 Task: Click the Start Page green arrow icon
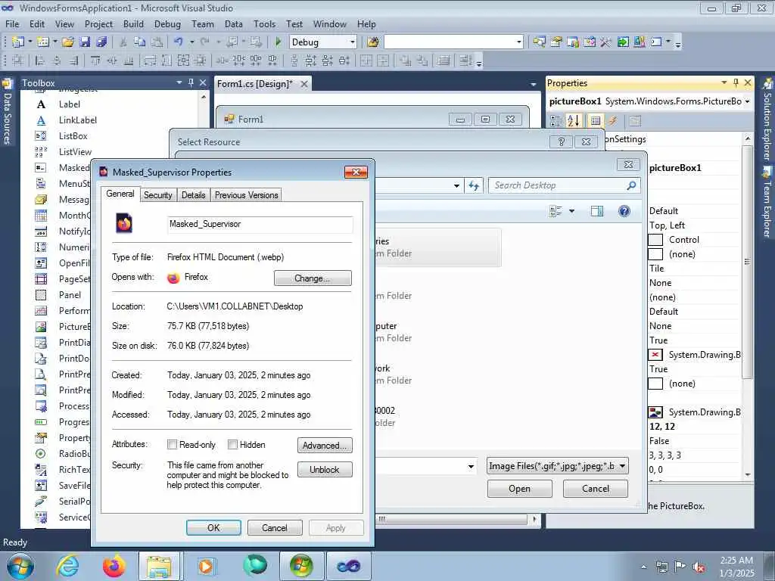(623, 42)
